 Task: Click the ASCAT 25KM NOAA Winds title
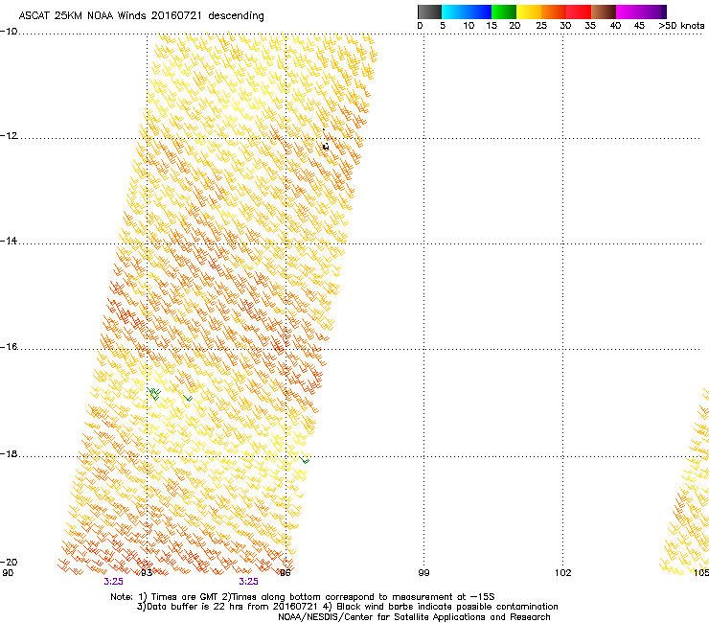(141, 15)
